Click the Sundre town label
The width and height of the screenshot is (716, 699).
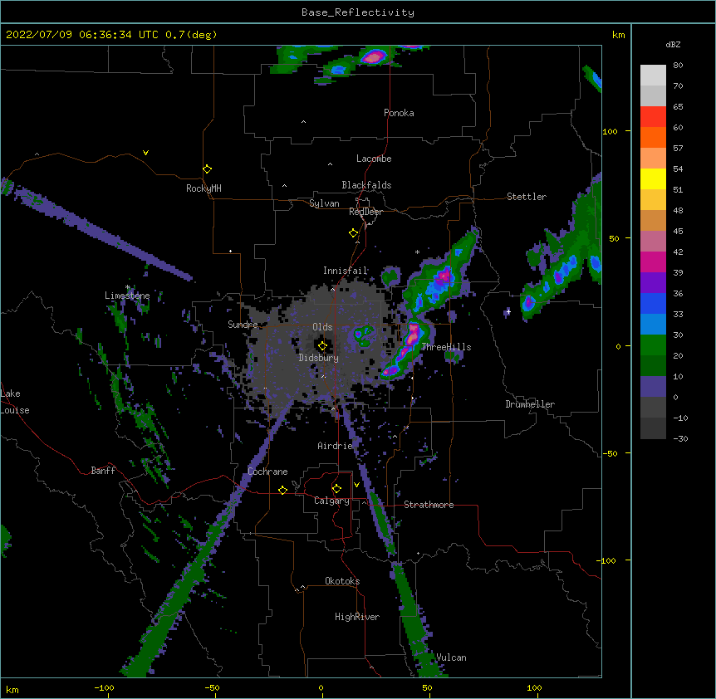point(243,325)
